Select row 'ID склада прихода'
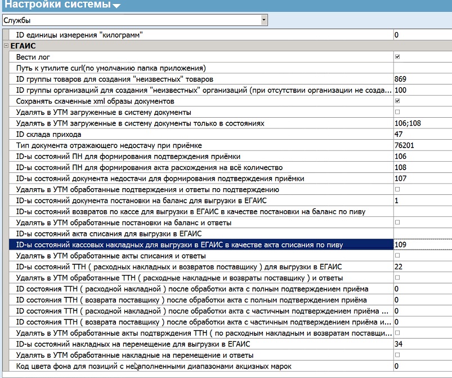Image resolution: width=452 pixels, height=378 pixels. click(201, 134)
